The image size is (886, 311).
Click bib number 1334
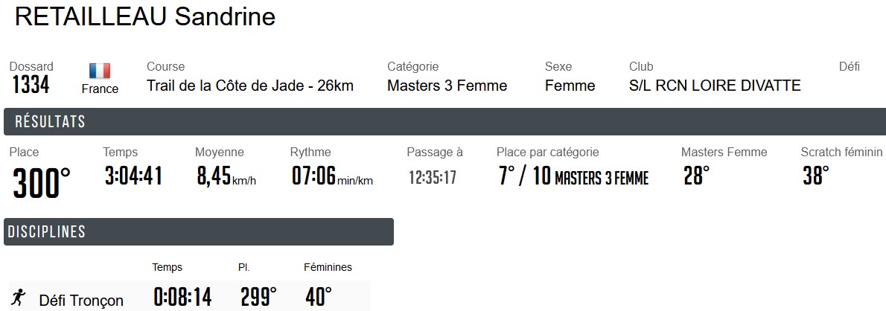31,86
